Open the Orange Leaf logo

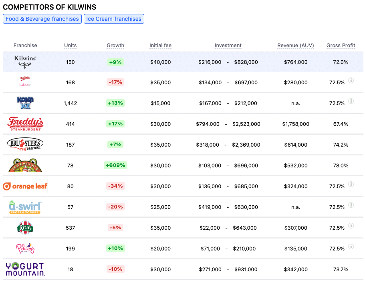[x=25, y=186]
